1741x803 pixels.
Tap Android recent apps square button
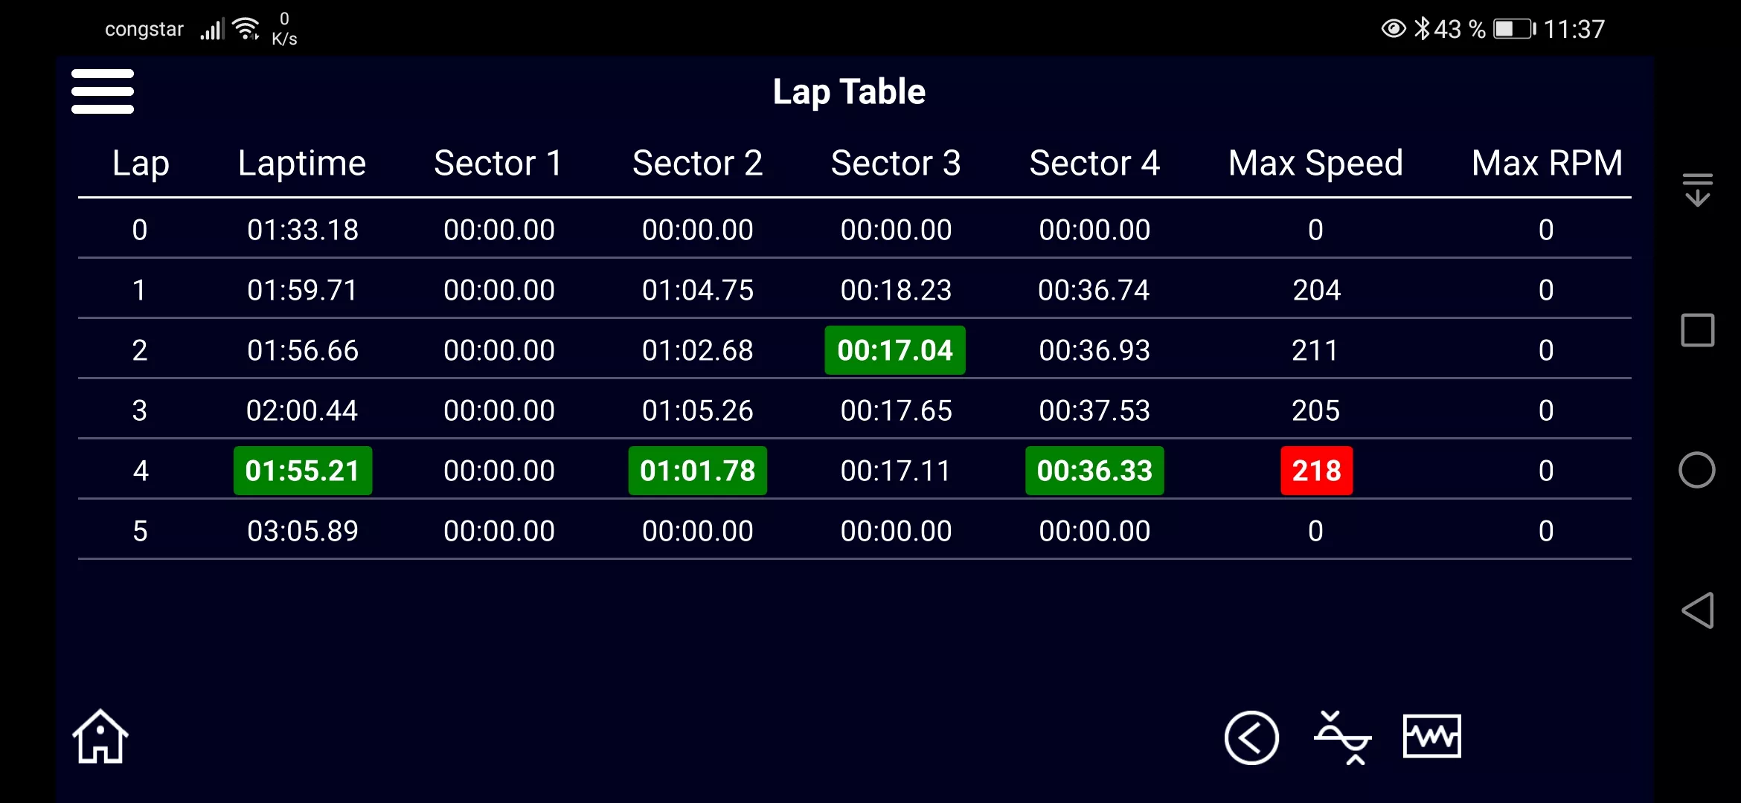(x=1697, y=330)
